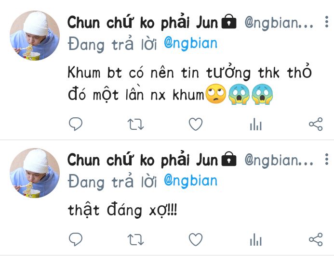
Task: Reply to the "Khum bt có nên" tweet
Action: point(76,124)
